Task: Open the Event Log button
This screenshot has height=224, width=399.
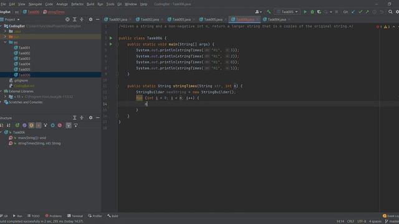Action: coord(391,216)
